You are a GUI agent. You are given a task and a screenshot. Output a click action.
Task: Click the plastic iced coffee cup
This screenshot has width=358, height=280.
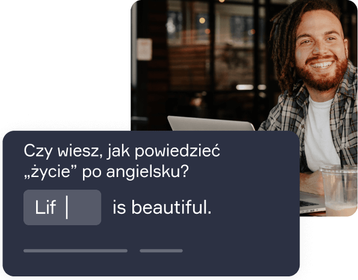[x=340, y=188]
